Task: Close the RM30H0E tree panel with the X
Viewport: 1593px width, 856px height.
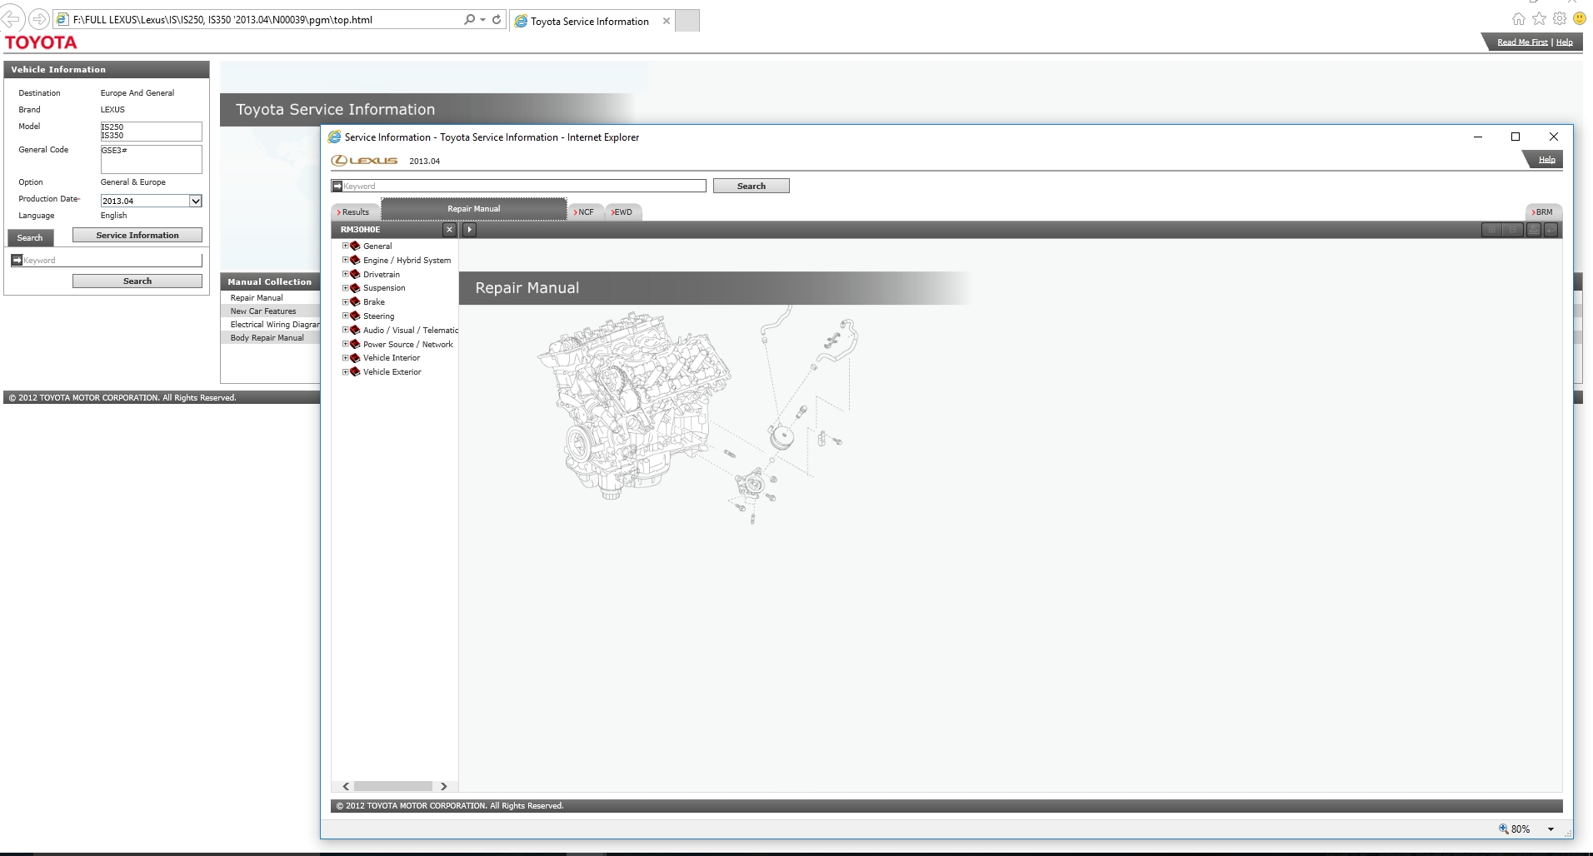Action: coord(450,230)
